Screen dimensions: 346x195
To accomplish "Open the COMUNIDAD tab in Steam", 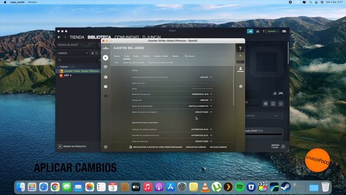I will [127, 37].
